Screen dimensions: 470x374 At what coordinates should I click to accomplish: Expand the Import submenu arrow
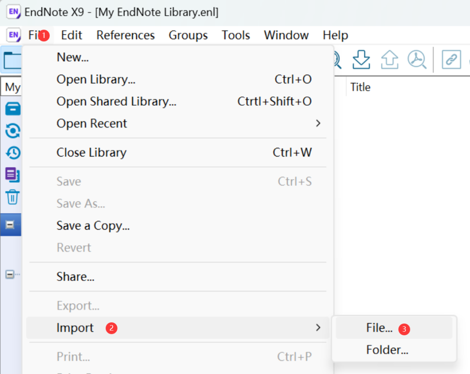click(318, 327)
